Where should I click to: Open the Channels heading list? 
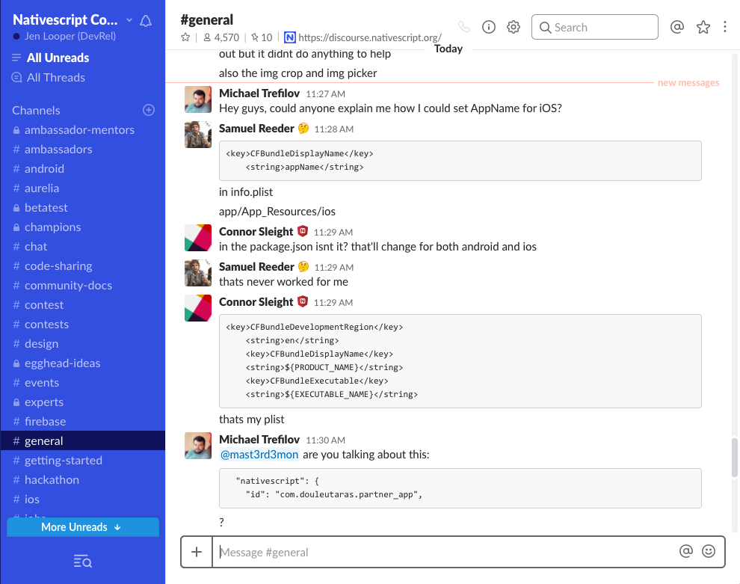click(x=37, y=111)
